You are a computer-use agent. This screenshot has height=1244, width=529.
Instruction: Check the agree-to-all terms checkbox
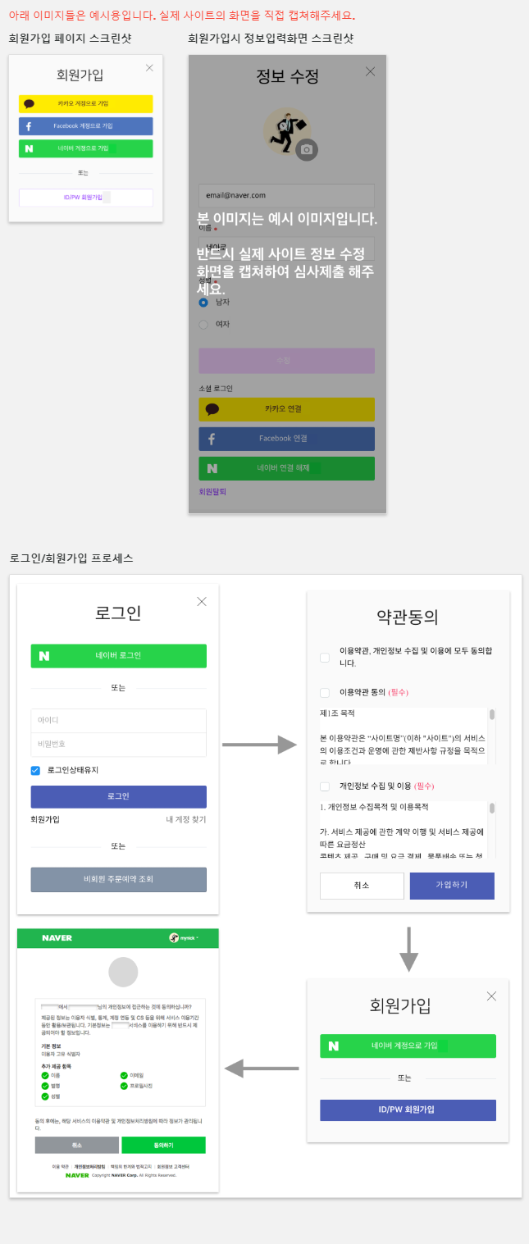pos(325,657)
